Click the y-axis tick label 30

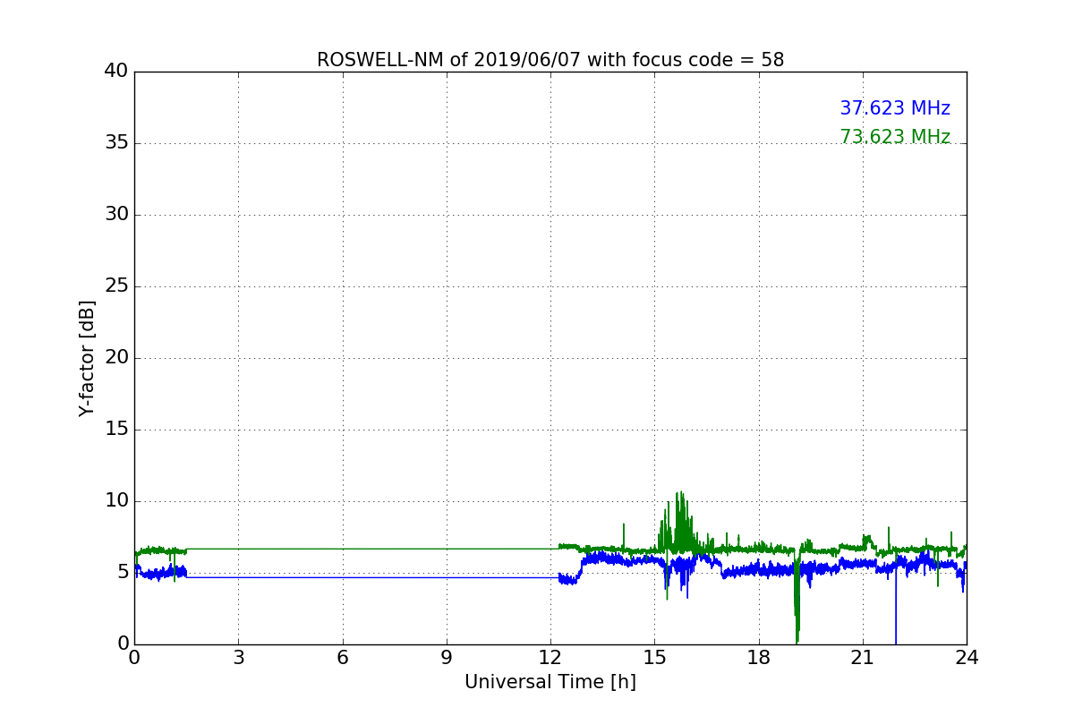tap(116, 215)
